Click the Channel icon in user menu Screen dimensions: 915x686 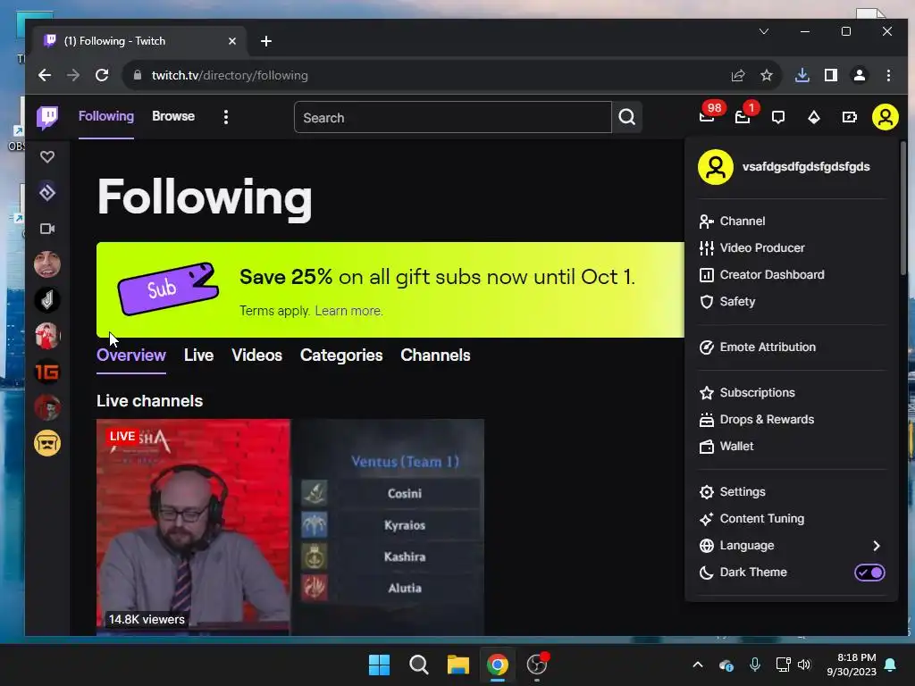click(706, 222)
